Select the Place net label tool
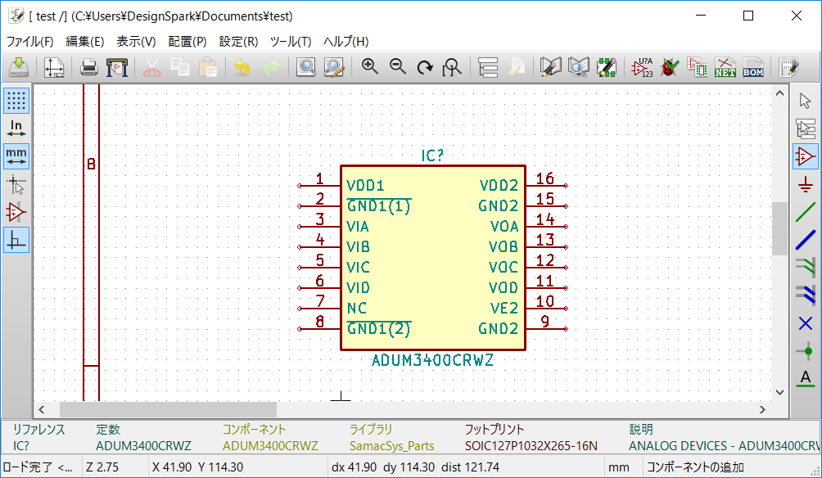822x478 pixels. pyautogui.click(x=806, y=378)
